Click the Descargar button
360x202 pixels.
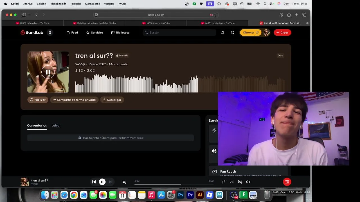click(x=112, y=100)
